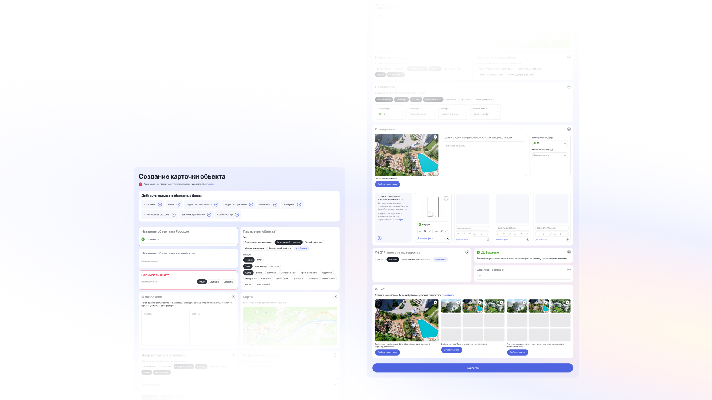The image size is (712, 400).
Task: Click the 'Название объекта на английском' input field
Action: tap(188, 261)
